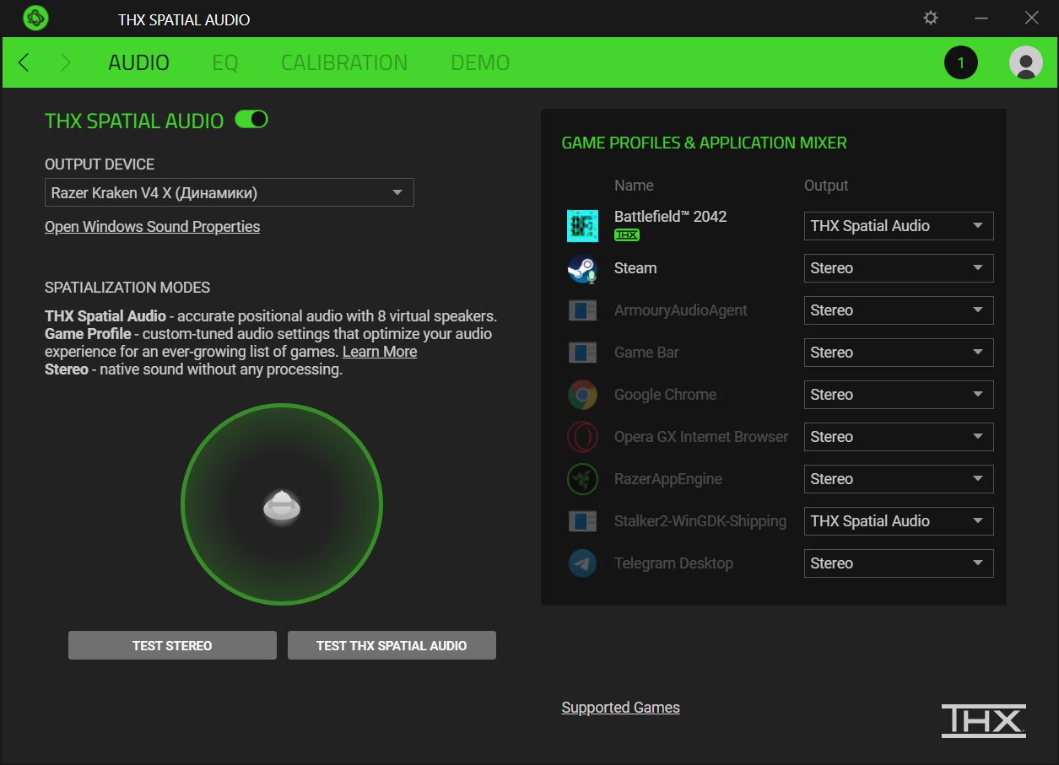Open the notification badge showing 1
Image resolution: width=1059 pixels, height=765 pixels.
point(960,62)
